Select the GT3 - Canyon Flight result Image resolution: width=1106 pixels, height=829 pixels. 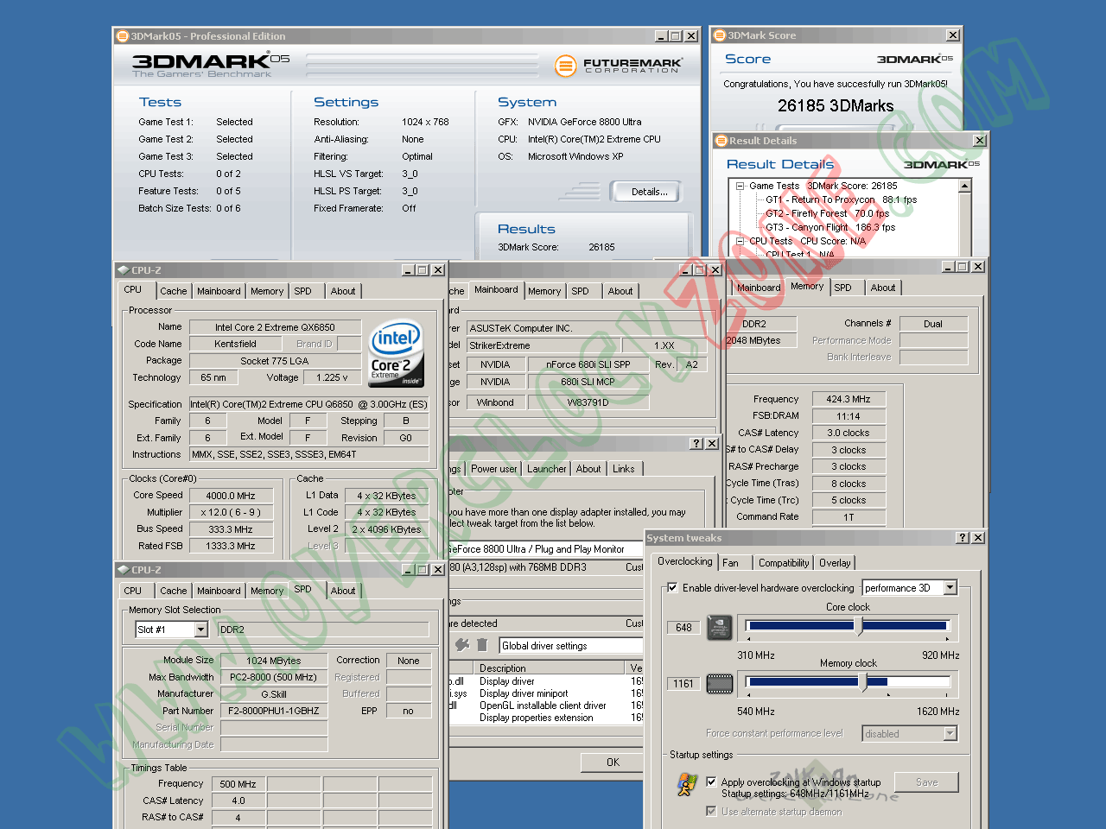click(x=830, y=227)
